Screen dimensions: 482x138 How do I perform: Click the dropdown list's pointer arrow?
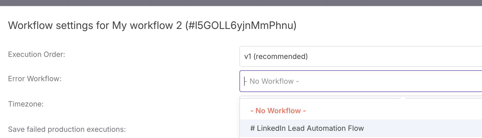pos(403,97)
